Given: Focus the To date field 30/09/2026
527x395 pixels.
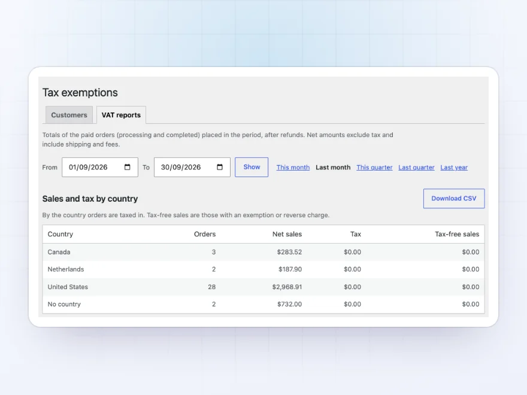Looking at the screenshot, I should 192,167.
